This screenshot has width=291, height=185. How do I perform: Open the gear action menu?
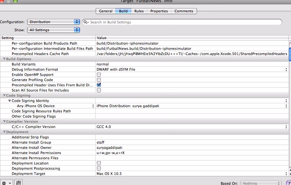click(6, 183)
